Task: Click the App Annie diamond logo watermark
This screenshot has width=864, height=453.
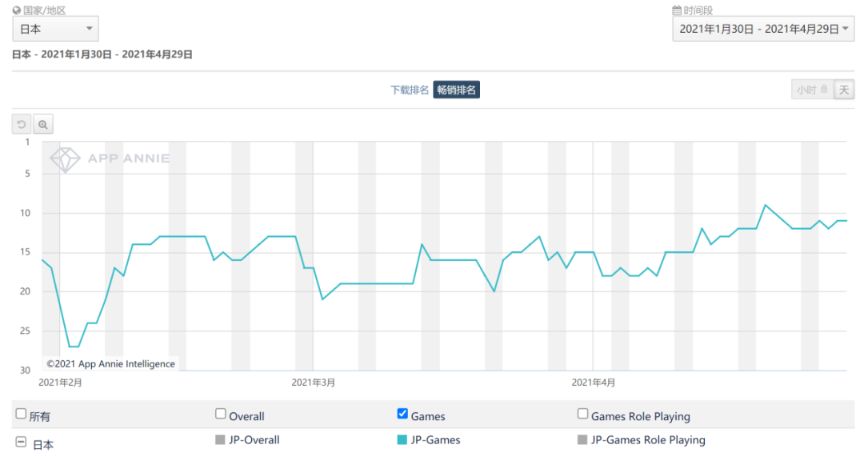Action: [65, 158]
